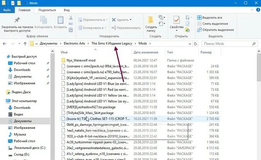Switch to the Home (Главная) tab

24,10
